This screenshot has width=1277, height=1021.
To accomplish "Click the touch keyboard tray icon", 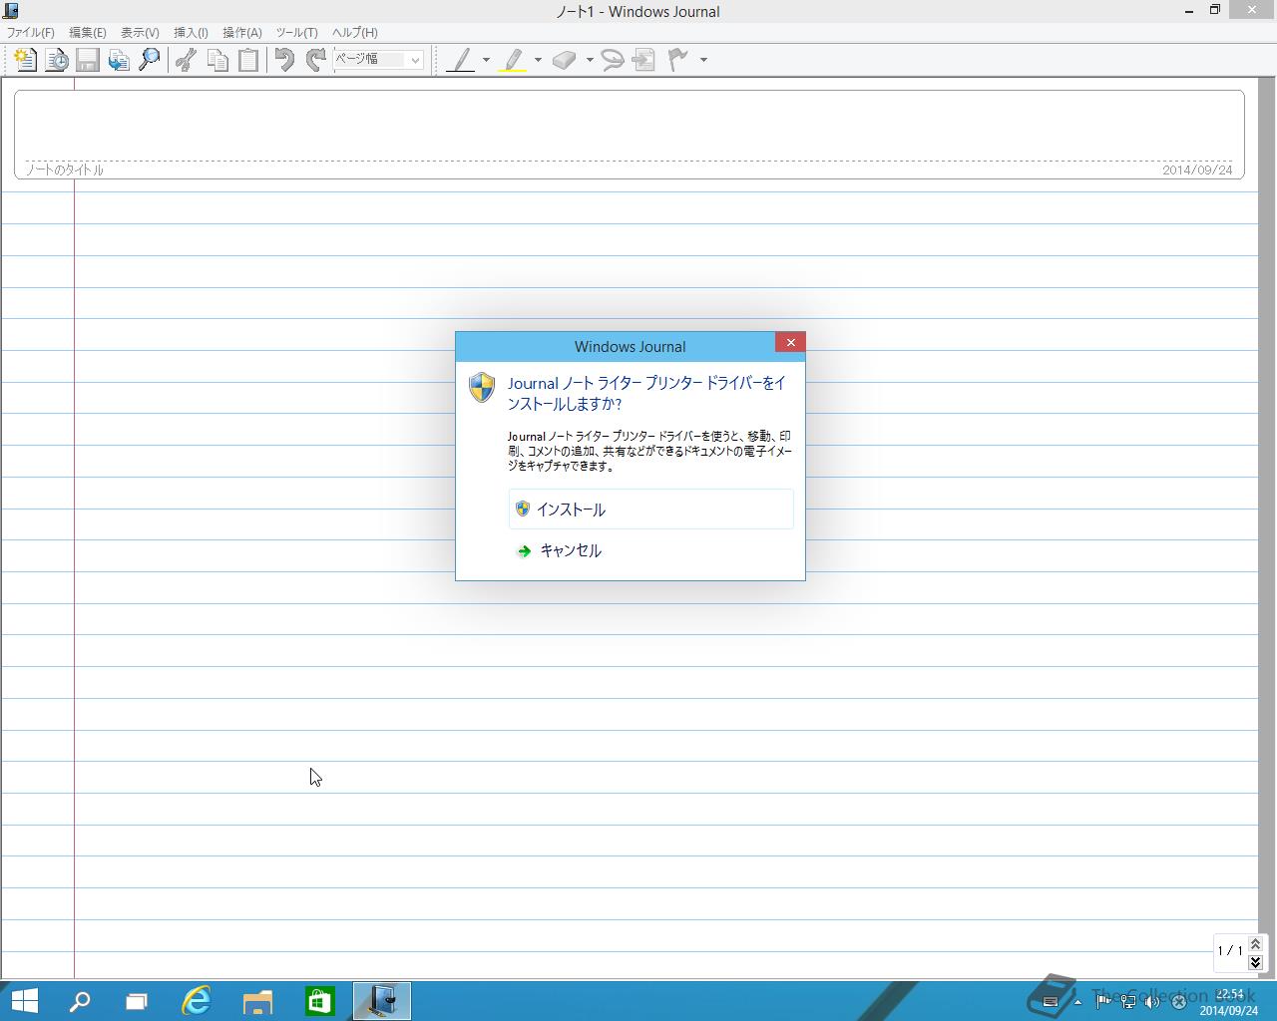I will point(1050,1002).
